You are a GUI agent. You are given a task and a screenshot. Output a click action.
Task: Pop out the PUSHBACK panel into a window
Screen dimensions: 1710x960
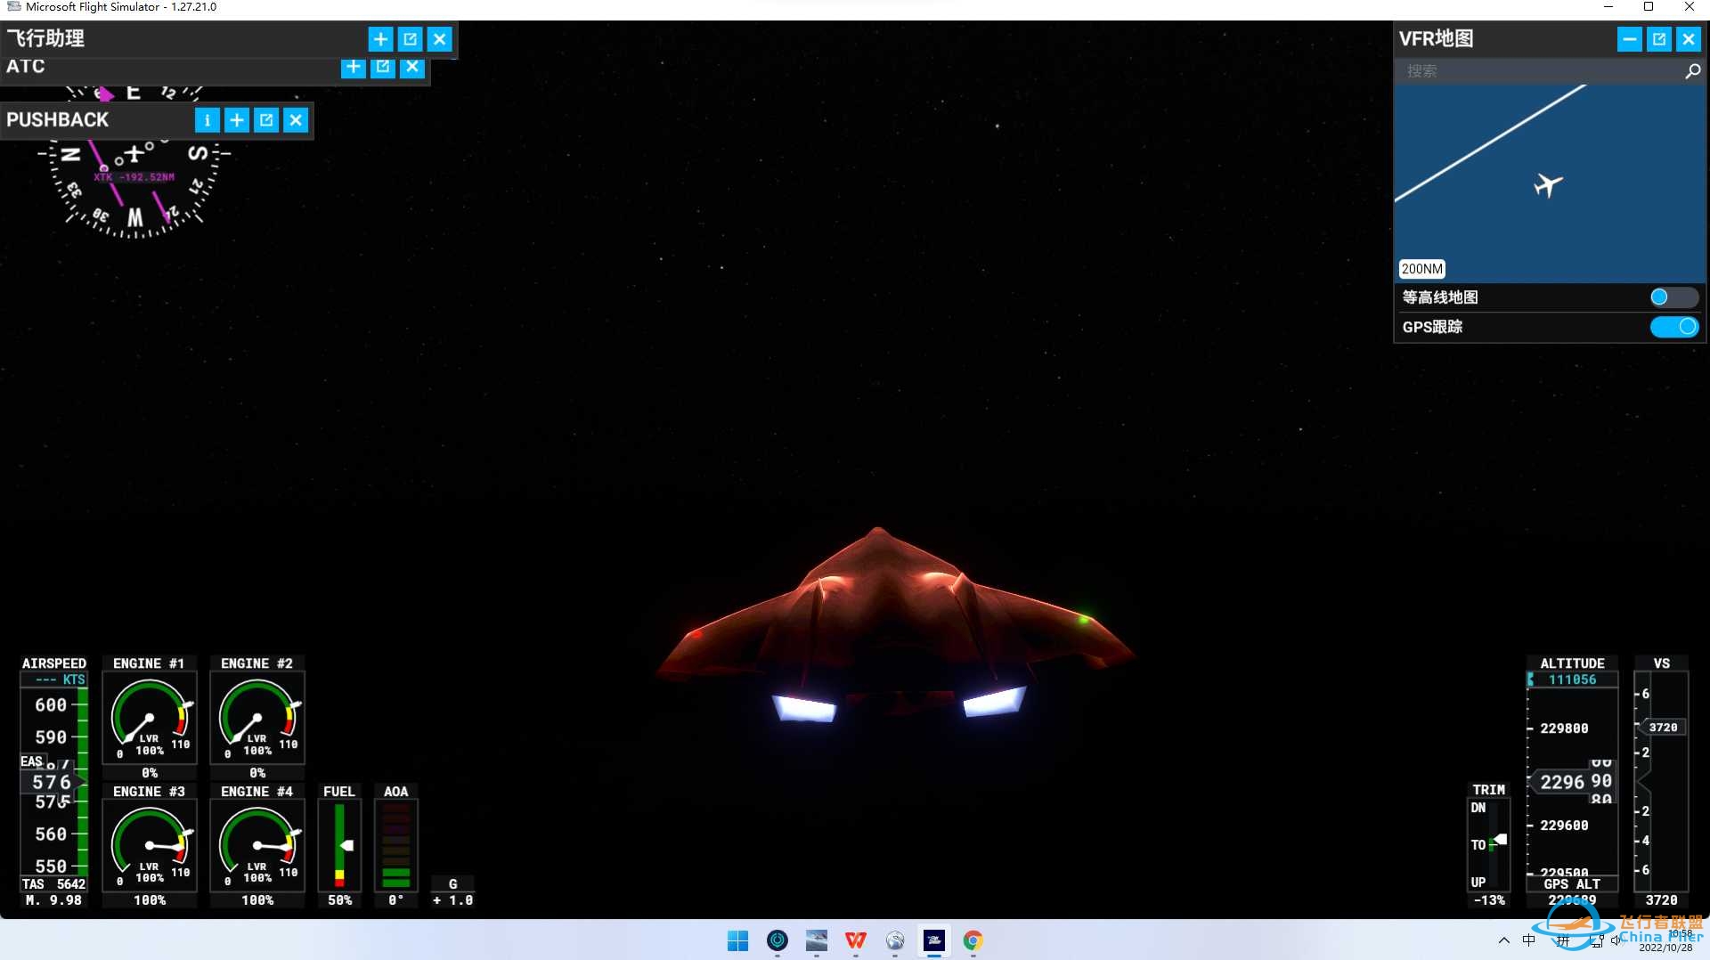click(x=266, y=120)
